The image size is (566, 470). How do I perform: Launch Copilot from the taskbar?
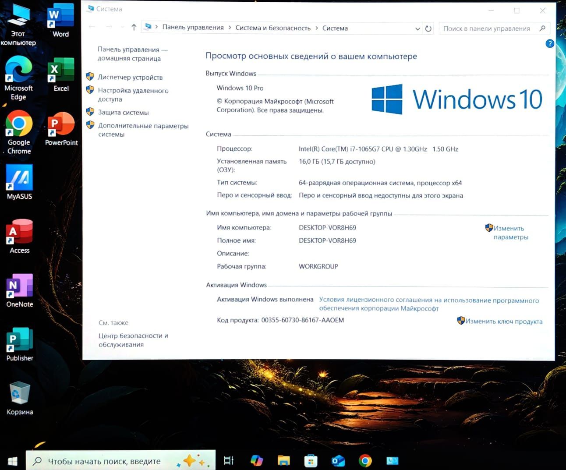256,461
